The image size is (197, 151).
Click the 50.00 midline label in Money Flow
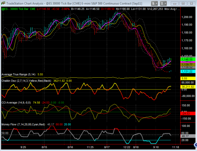5,133
